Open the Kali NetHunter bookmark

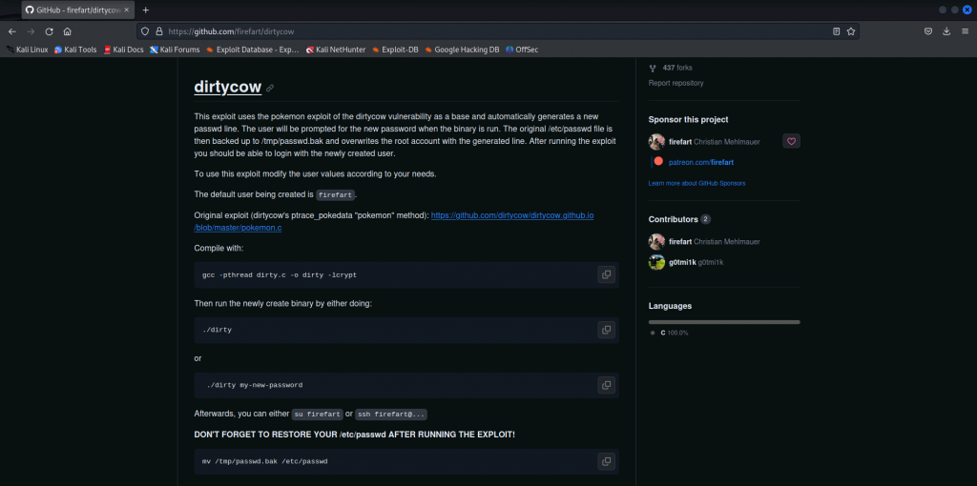[336, 50]
